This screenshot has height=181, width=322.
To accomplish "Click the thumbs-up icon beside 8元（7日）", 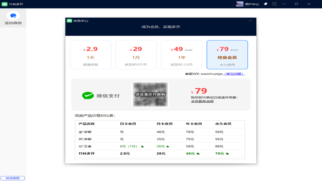I will point(142,146).
